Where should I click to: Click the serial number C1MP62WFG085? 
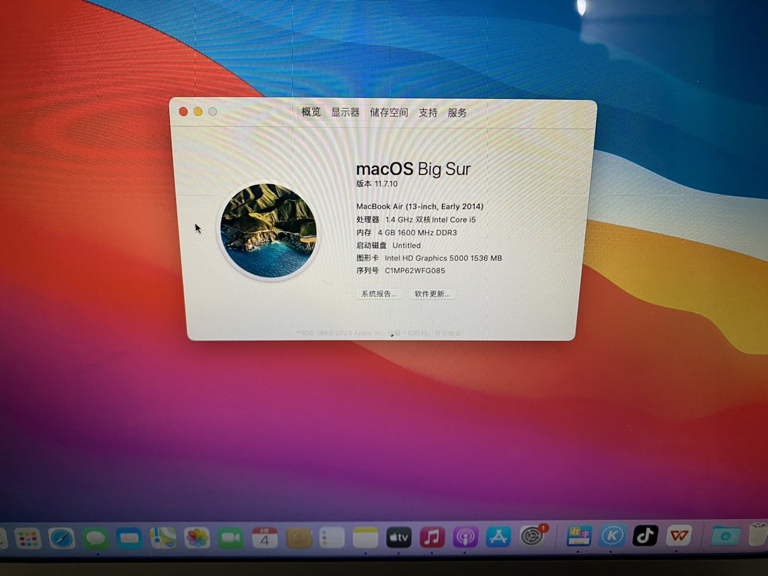tap(415, 270)
